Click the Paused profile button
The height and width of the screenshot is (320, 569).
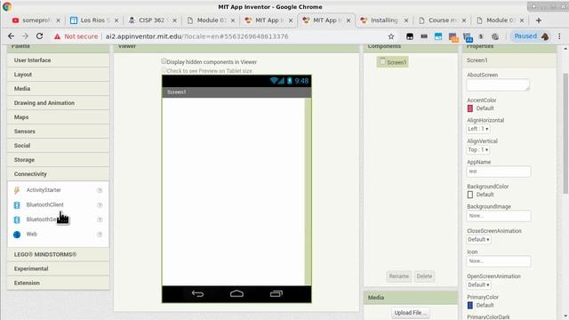pos(531,36)
